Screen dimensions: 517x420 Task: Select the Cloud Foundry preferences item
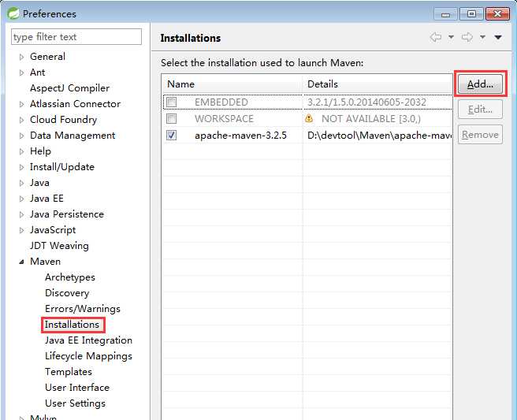[63, 120]
